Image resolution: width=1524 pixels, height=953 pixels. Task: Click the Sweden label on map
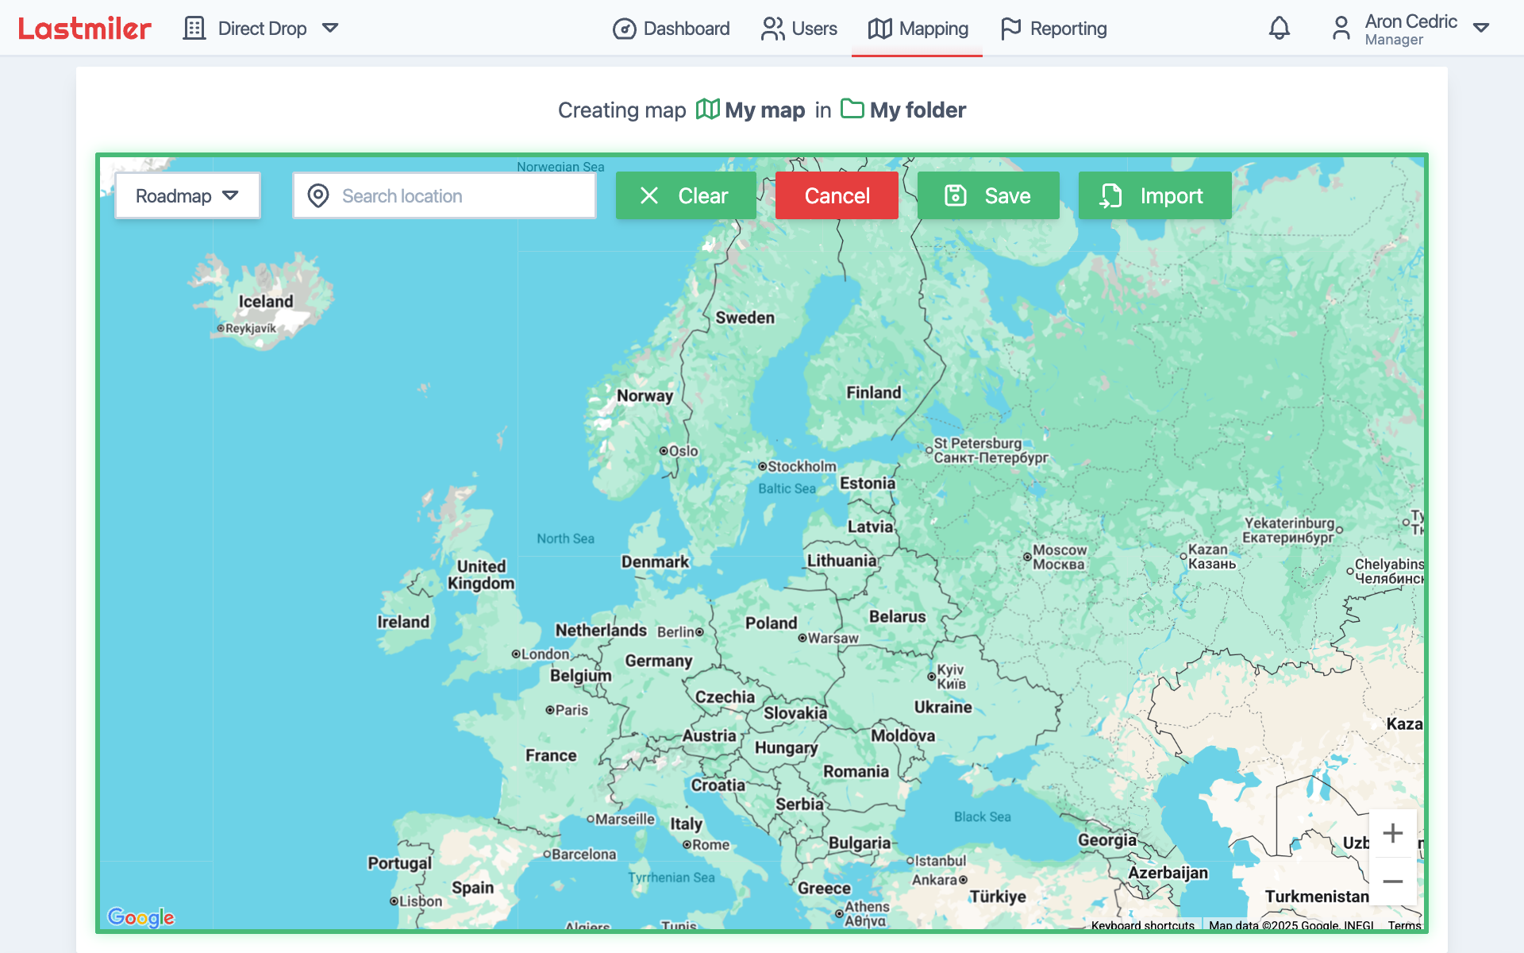click(745, 318)
